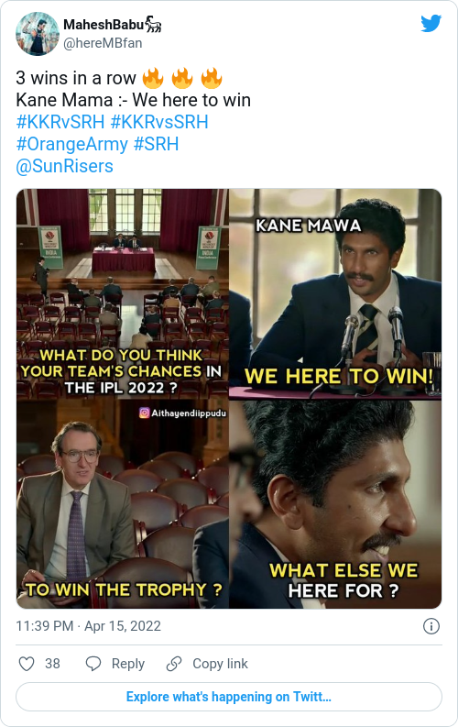The height and width of the screenshot is (727, 458).
Task: Open the MaheshBabu profile avatar
Action: [37, 34]
